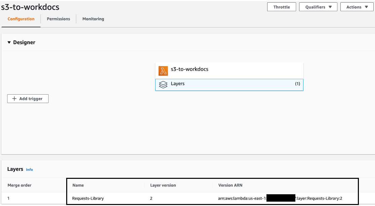
Task: Switch to the Monitoring tab
Action: pos(93,19)
